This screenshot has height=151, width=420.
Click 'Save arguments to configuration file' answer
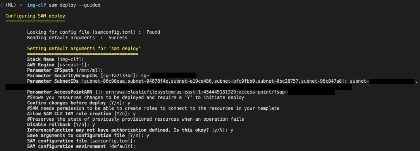tap(148, 135)
